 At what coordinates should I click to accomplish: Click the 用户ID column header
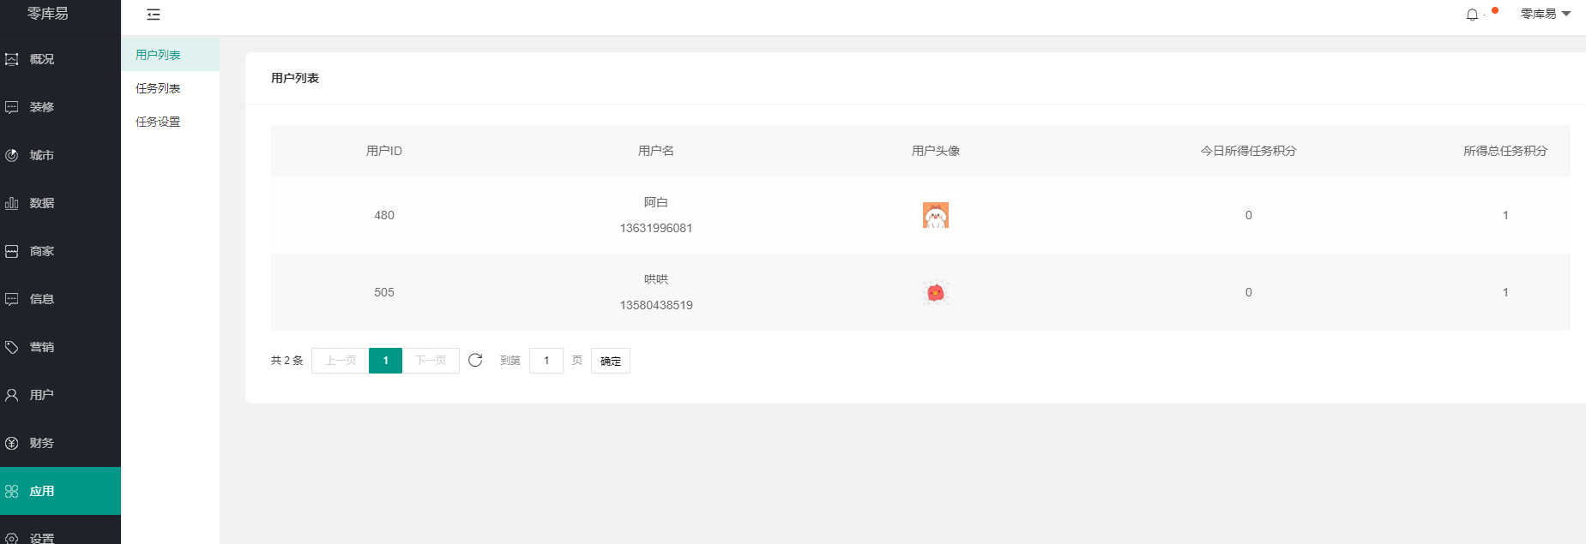pyautogui.click(x=384, y=151)
